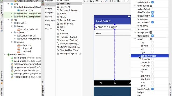
Task: Toggle the filterTouches blue minus box
Action: point(152,13)
